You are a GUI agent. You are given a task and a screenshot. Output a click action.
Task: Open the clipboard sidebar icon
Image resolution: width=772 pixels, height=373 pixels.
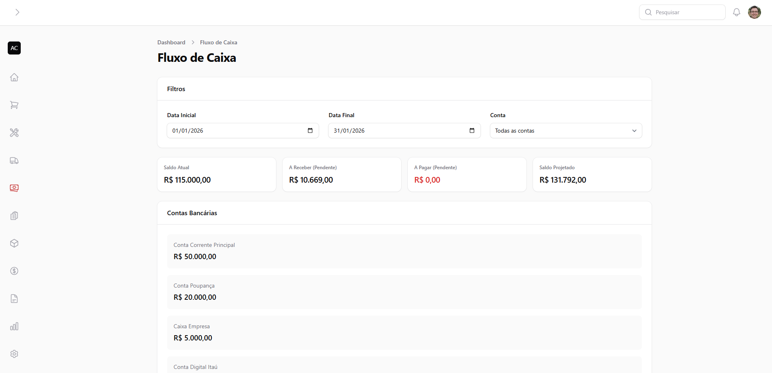click(x=14, y=216)
